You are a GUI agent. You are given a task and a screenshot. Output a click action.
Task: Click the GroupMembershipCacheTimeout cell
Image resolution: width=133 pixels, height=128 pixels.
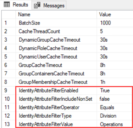click(x=56, y=82)
